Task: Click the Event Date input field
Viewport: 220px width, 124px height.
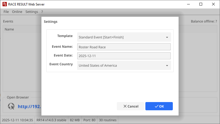Action: coord(124,56)
